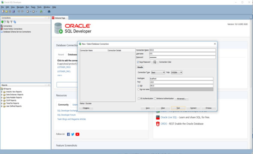This screenshot has width=253, height=154.
Task: Expand the Data Modeler Reports node
Action: (x=2, y=98)
